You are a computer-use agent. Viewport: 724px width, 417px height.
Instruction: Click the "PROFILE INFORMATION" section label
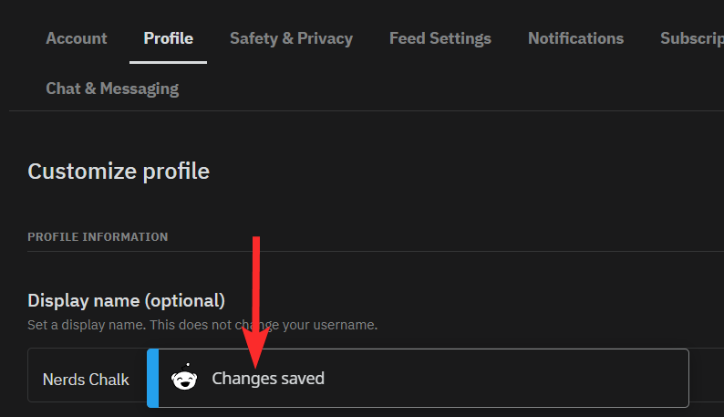(98, 237)
